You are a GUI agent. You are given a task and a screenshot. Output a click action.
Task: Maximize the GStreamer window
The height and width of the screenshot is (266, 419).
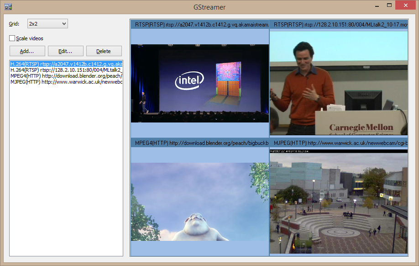pyautogui.click(x=389, y=6)
